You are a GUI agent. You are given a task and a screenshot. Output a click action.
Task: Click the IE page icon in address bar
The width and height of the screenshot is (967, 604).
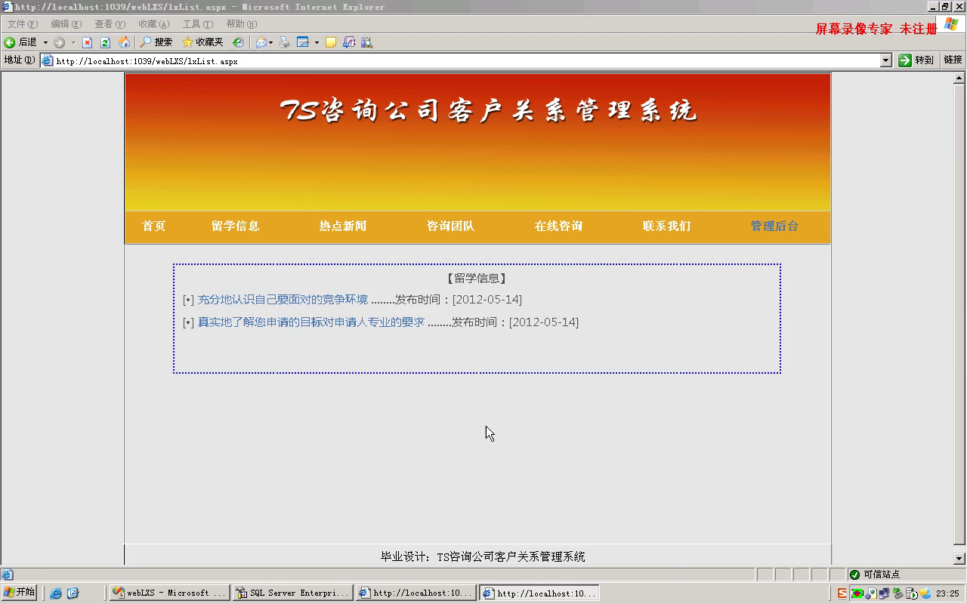[47, 61]
